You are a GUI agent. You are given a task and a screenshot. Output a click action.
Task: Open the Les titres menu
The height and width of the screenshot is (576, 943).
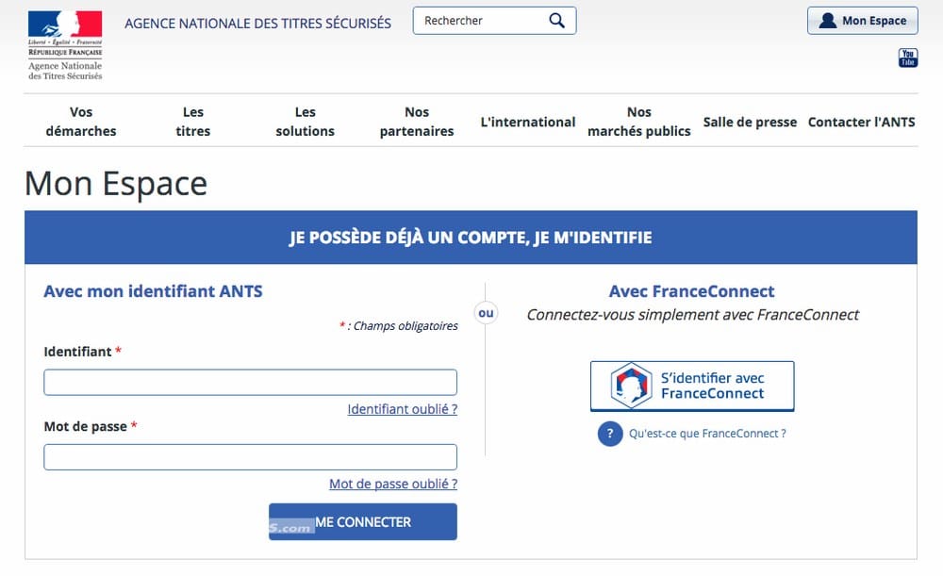pos(192,121)
